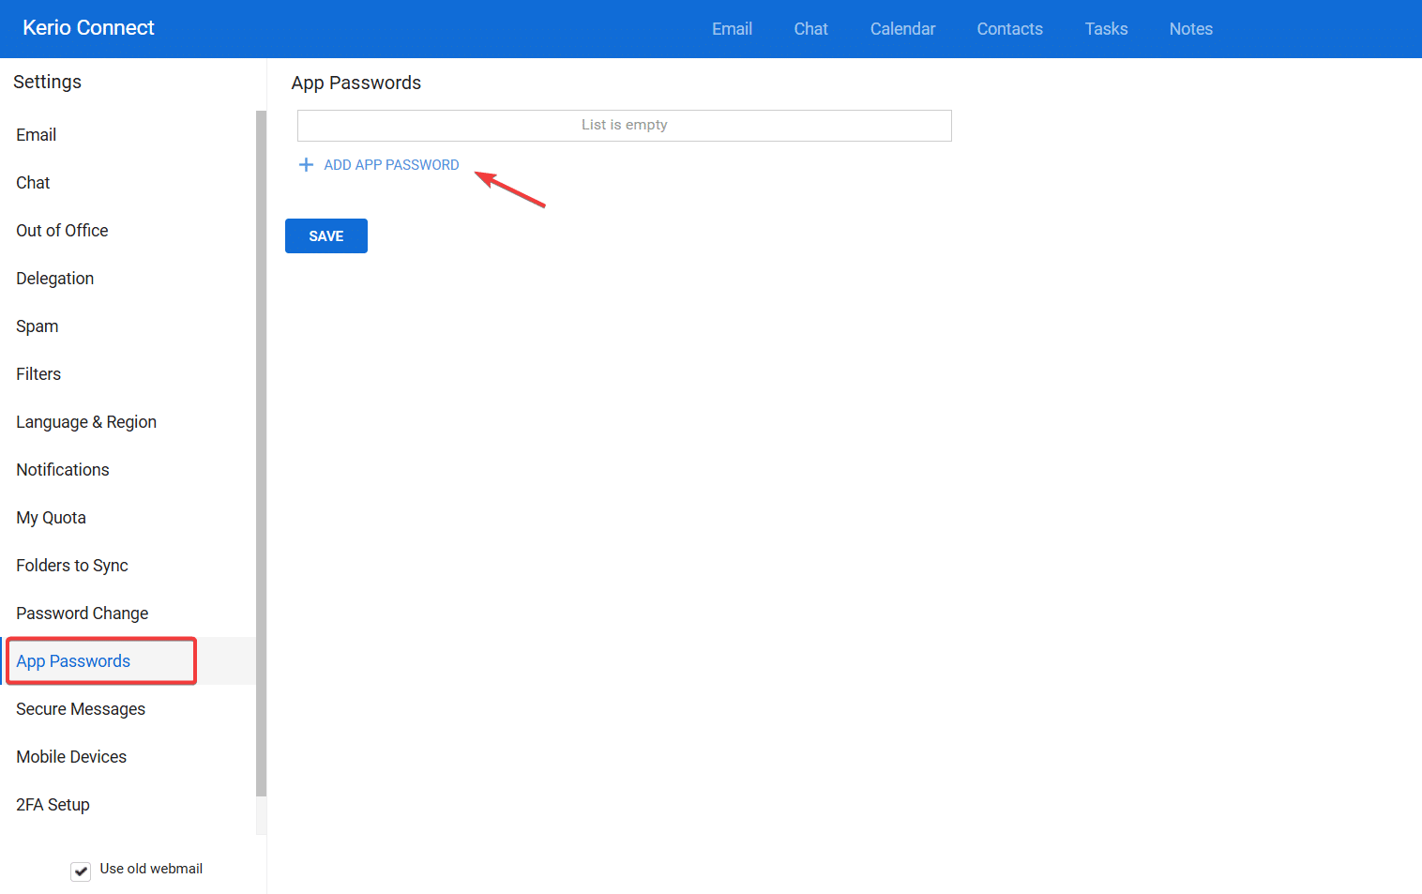Viewport: 1422px width, 894px height.
Task: Select Language & Region settings
Action: [x=86, y=422]
